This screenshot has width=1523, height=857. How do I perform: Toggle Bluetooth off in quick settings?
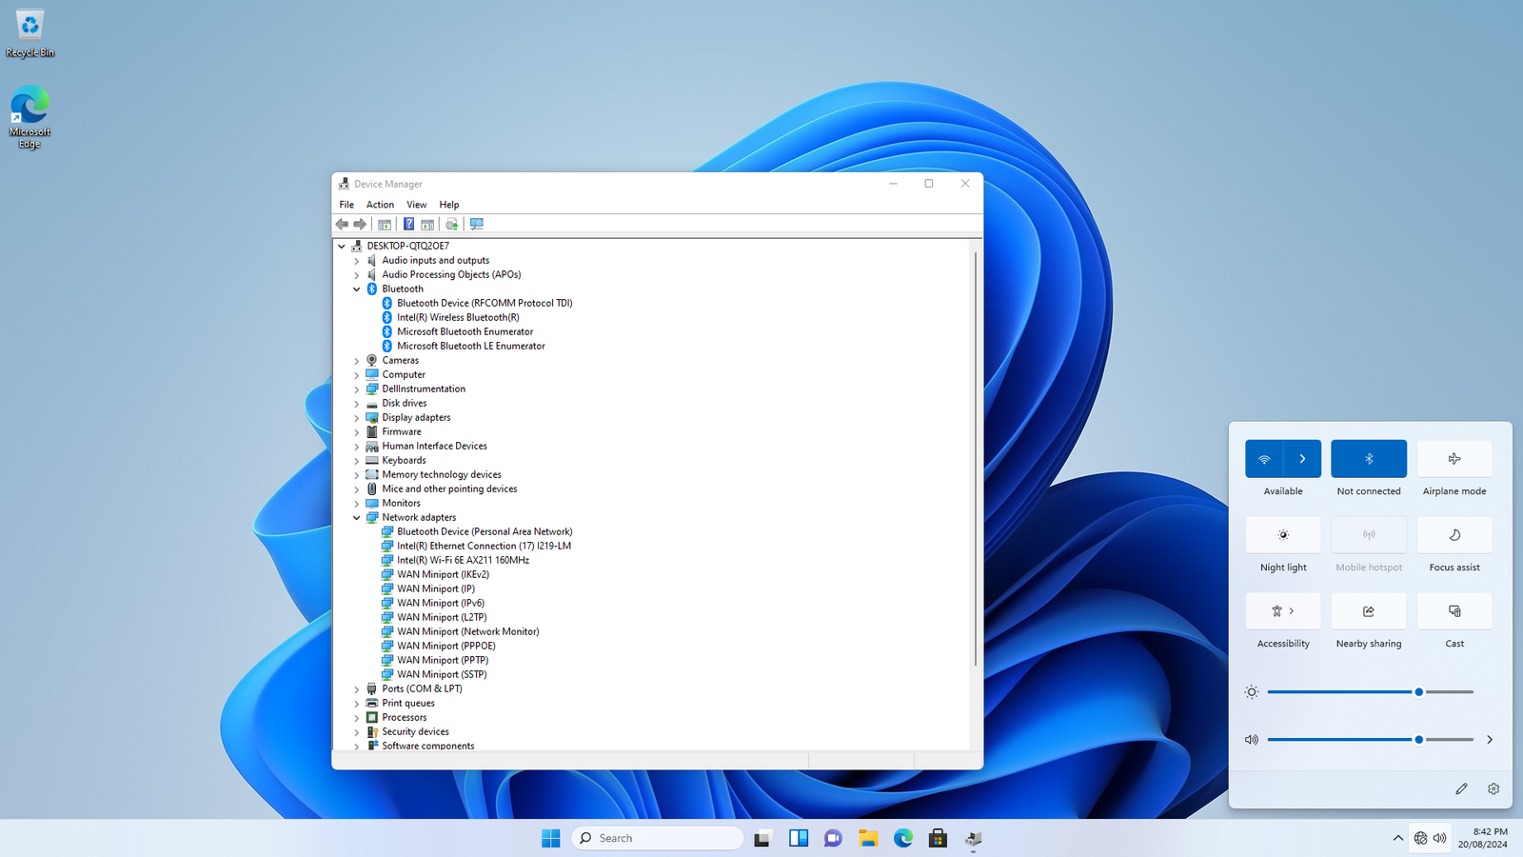coord(1369,459)
